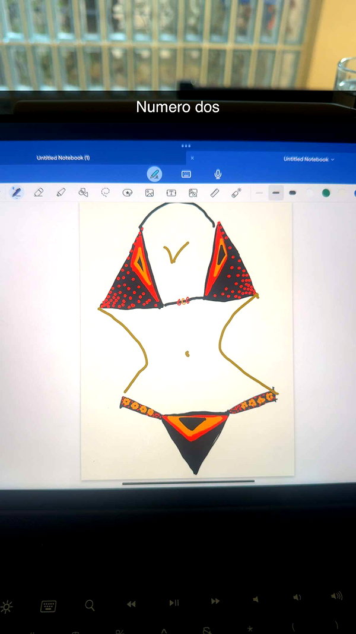Switch to handwriting pen mode
The width and height of the screenshot is (356, 634).
[155, 174]
